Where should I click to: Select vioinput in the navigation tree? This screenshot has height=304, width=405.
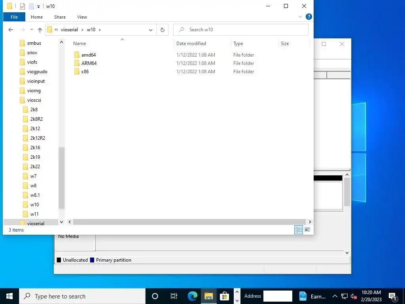point(36,81)
